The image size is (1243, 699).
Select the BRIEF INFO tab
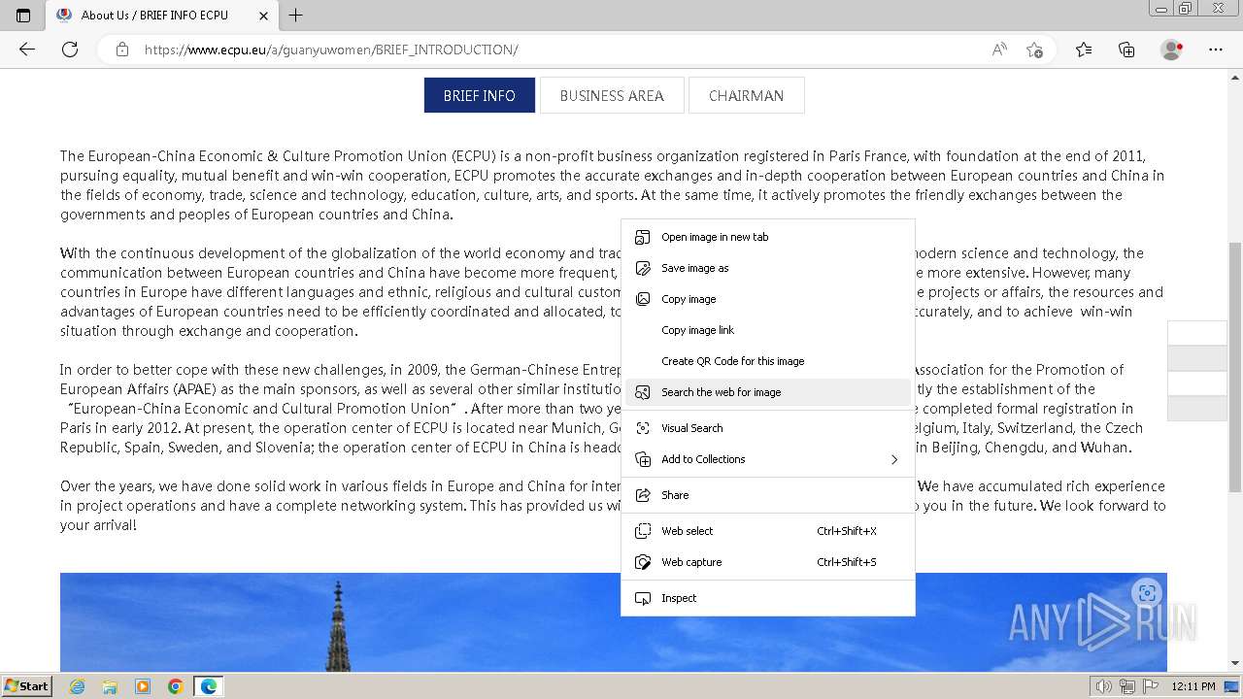point(480,95)
